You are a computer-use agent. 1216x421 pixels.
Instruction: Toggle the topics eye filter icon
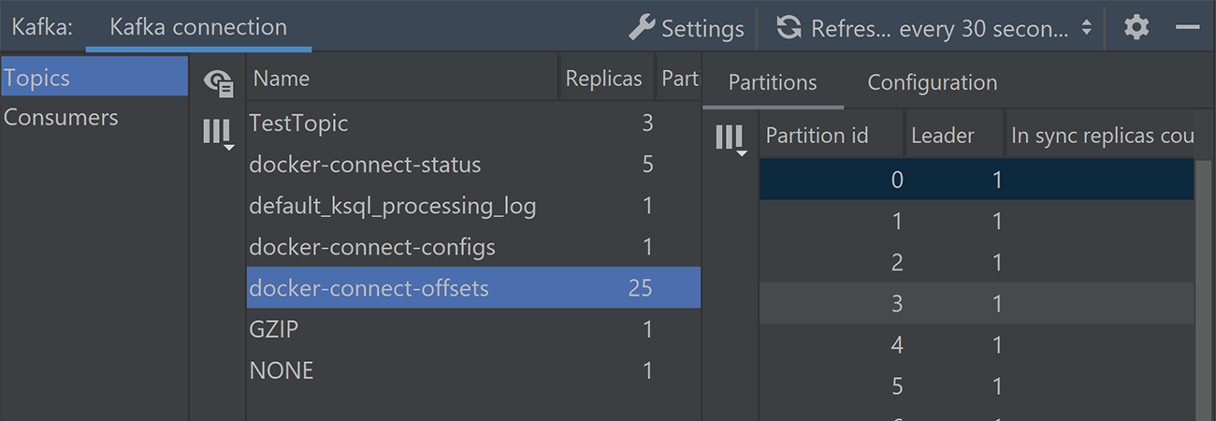[219, 83]
